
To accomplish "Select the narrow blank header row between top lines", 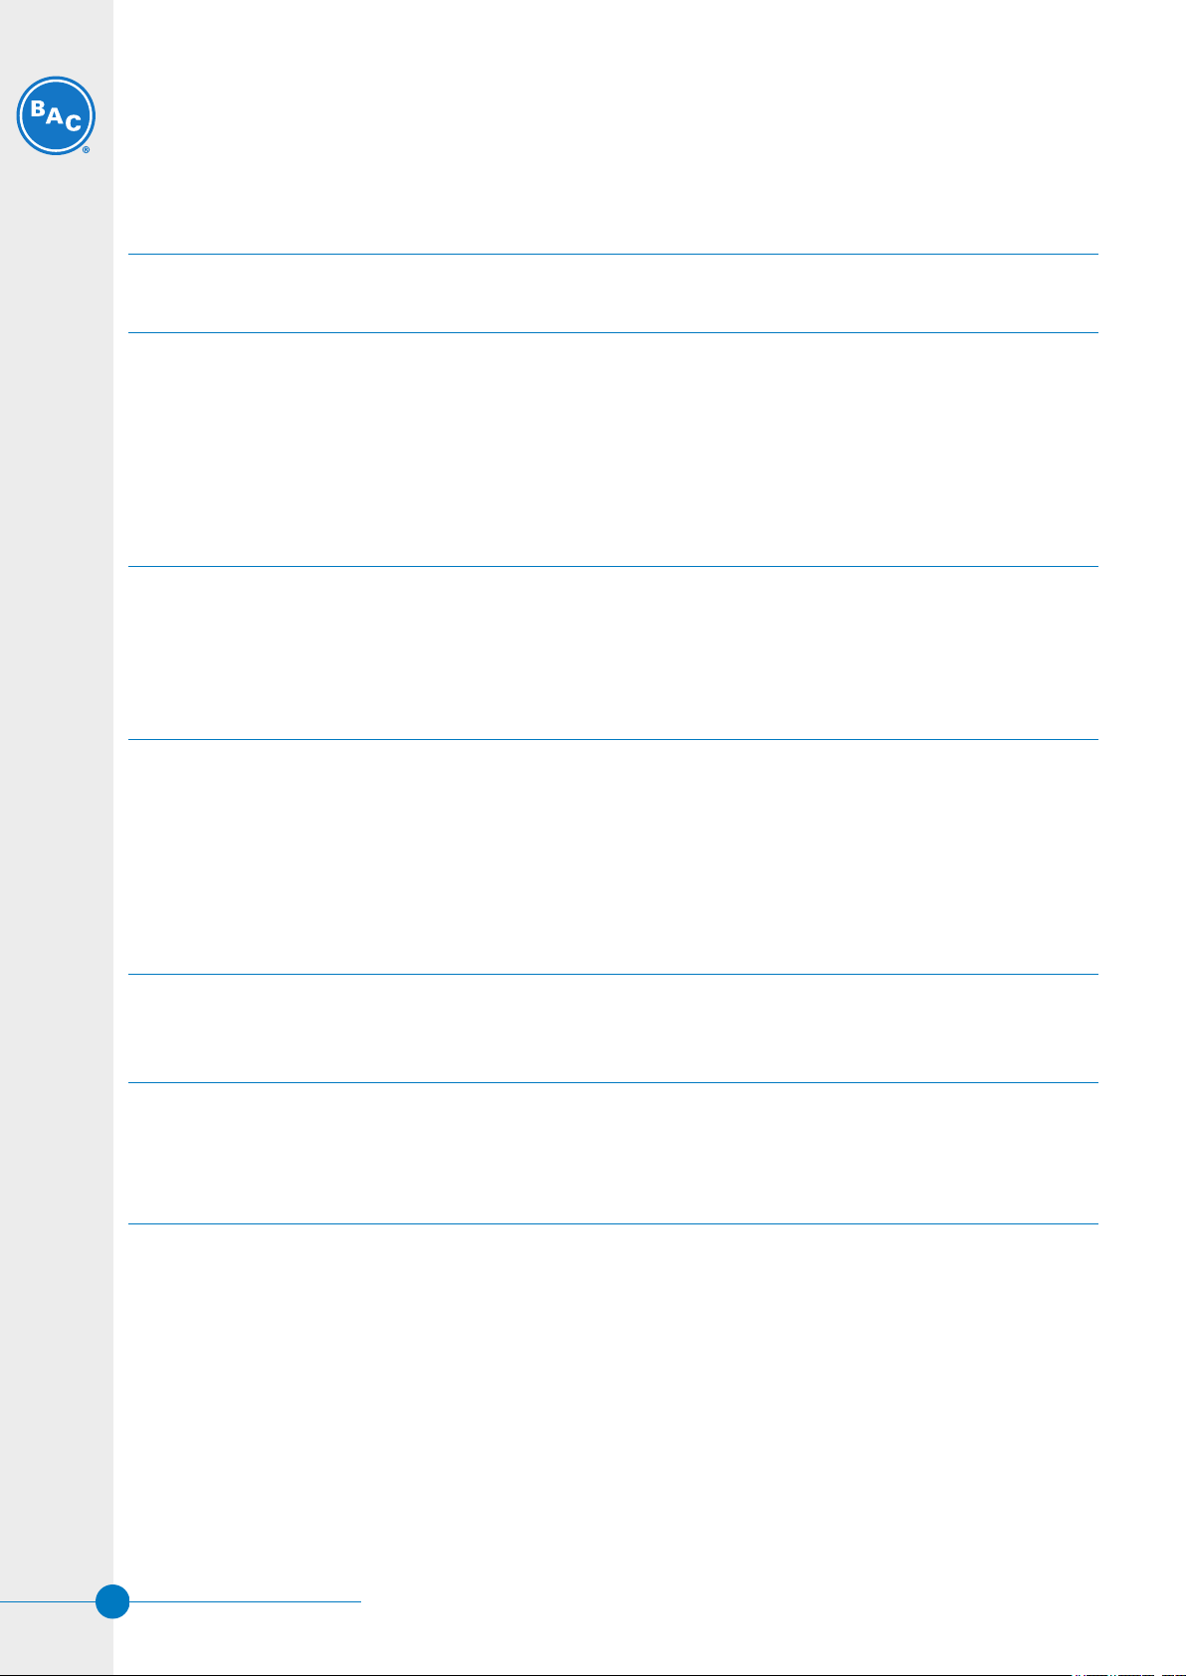I will tap(613, 293).
